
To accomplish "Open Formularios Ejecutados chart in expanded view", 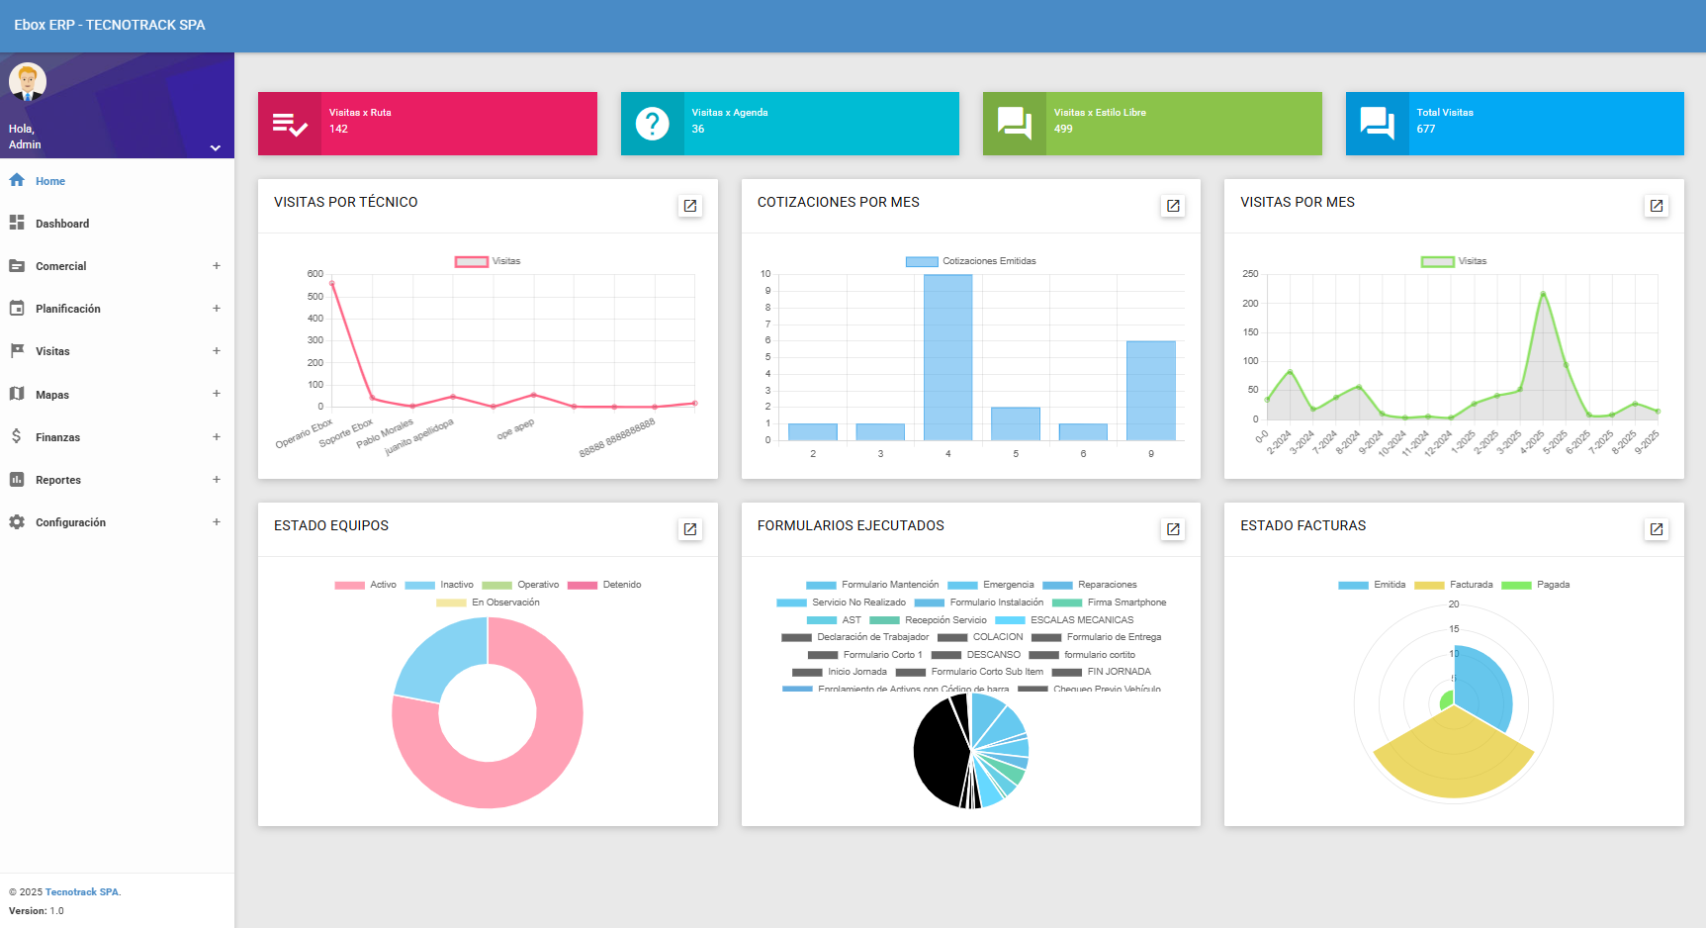I will click(1173, 529).
